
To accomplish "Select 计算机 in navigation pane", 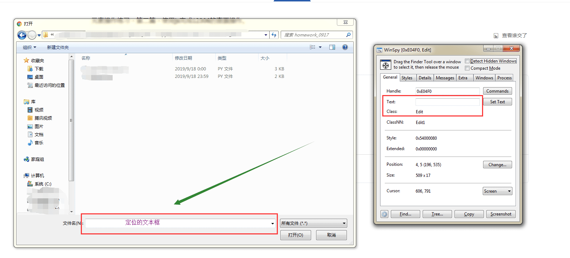I will [34, 176].
